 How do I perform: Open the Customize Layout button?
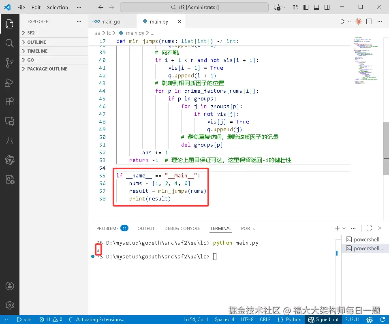pos(295,7)
